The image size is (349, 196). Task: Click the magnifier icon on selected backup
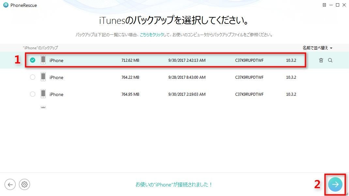pyautogui.click(x=330, y=60)
